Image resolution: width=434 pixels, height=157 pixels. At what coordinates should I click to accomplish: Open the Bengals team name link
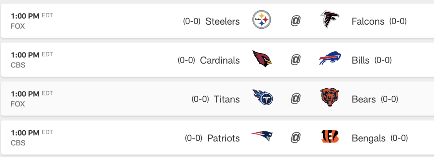369,138
